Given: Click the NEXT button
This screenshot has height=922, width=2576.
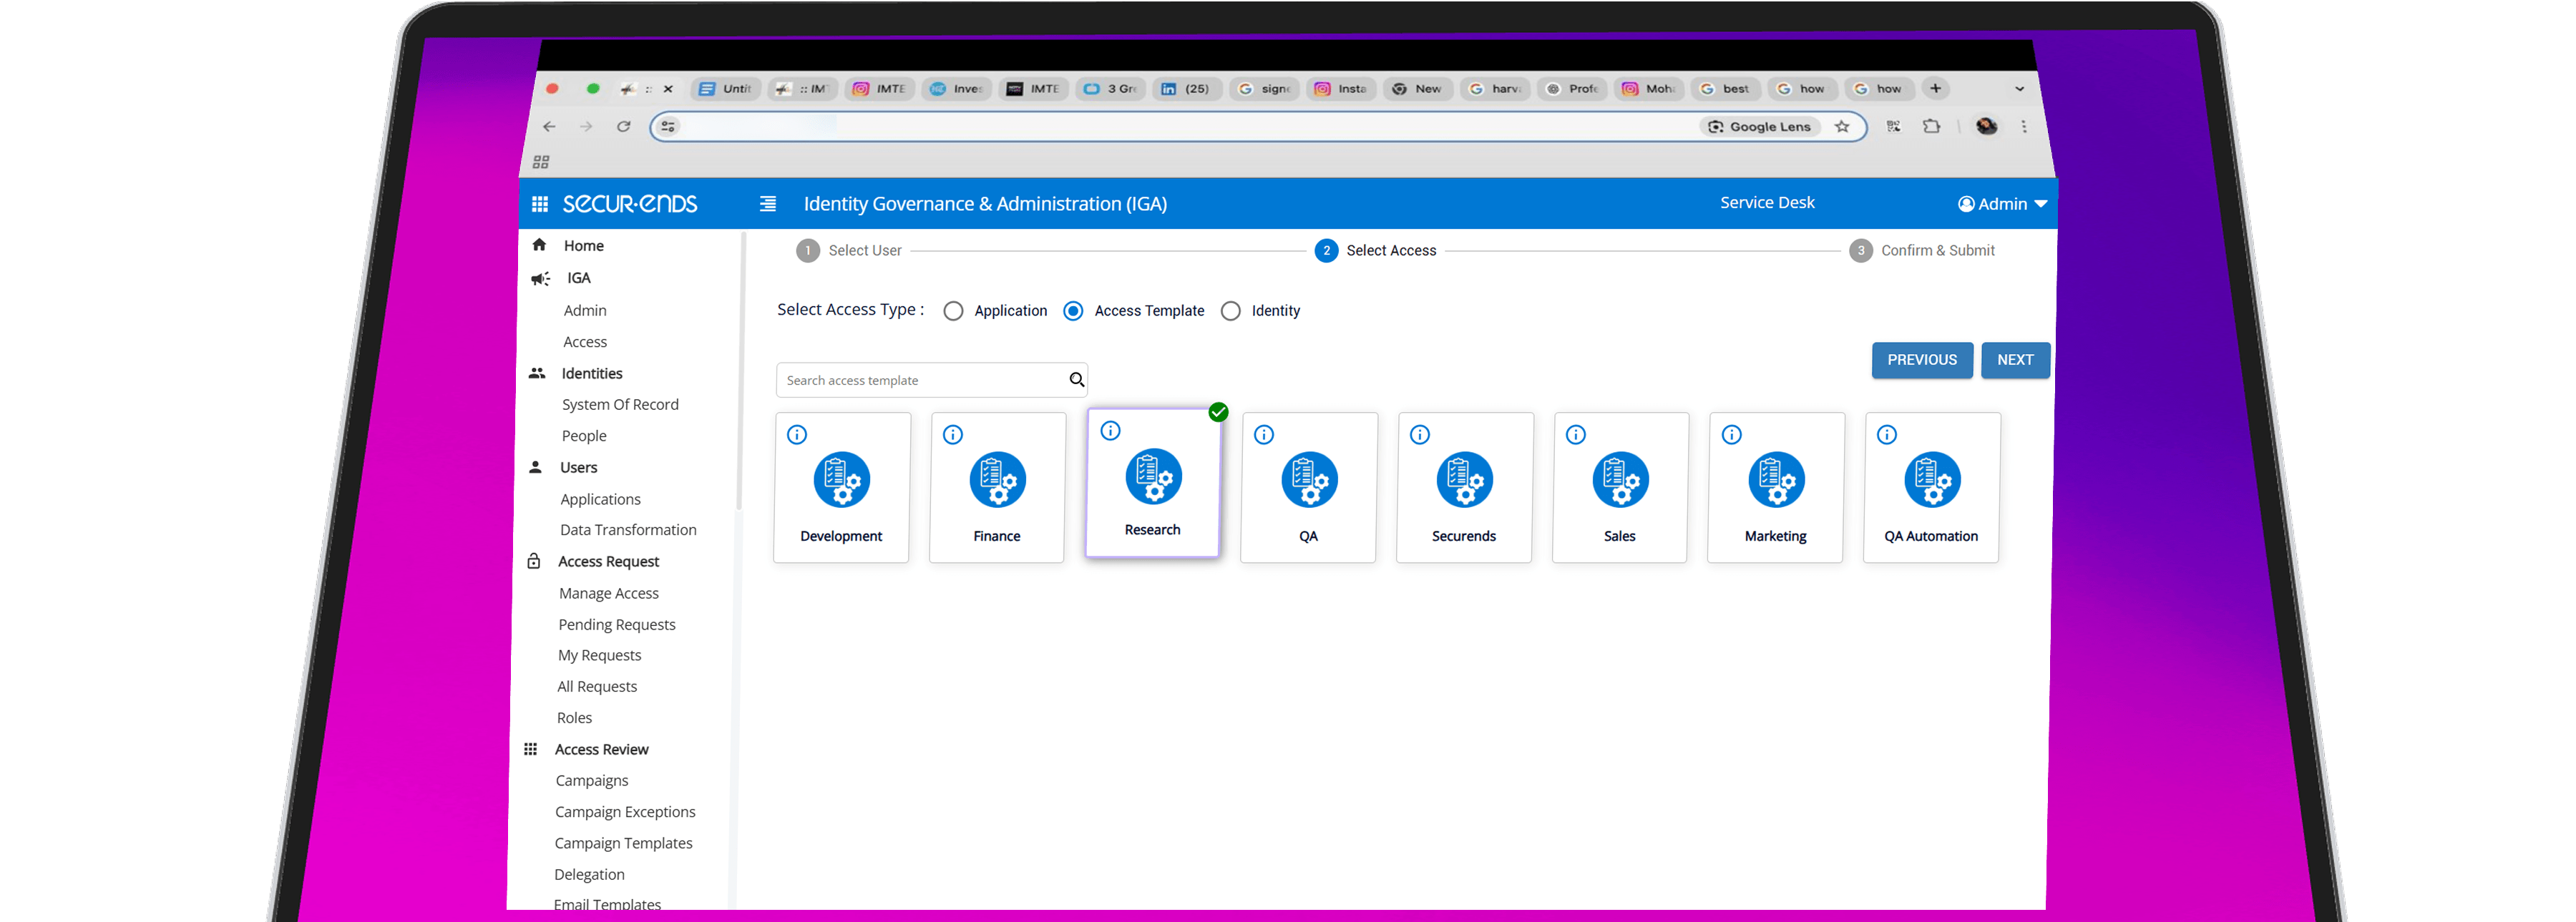Looking at the screenshot, I should [x=2015, y=360].
